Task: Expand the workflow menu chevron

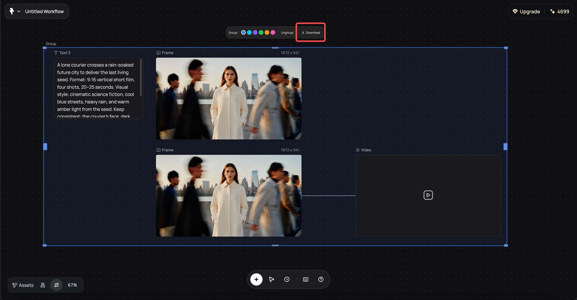Action: click(x=19, y=11)
